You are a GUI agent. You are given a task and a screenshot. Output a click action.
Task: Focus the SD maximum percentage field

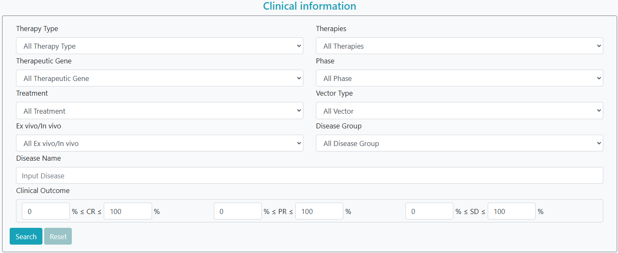tap(512, 211)
